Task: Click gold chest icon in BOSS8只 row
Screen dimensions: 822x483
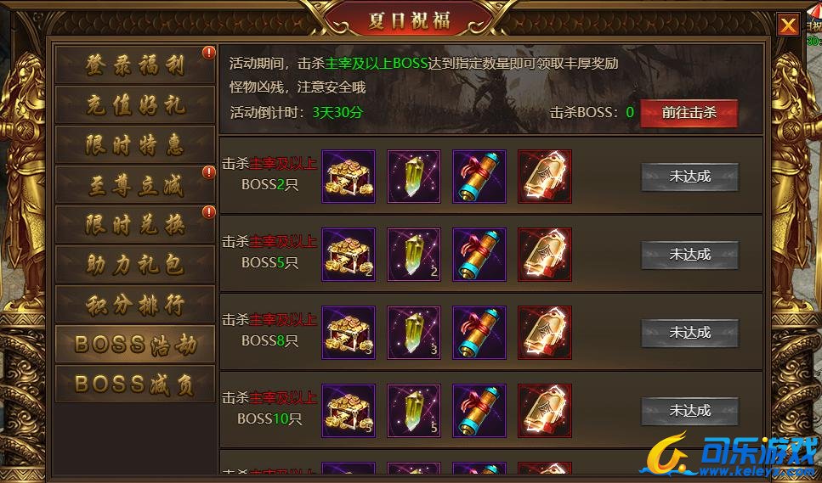Action: [x=348, y=333]
